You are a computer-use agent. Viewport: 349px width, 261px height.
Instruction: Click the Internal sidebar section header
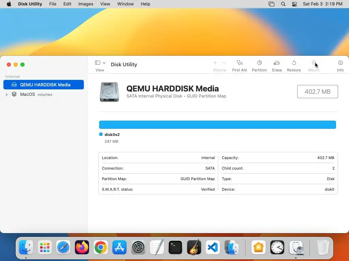(13, 76)
